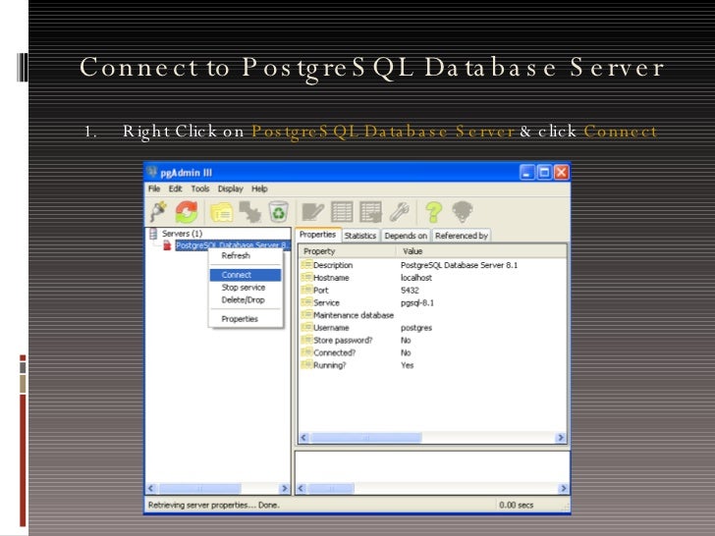Choose Connect in the context menu
715x536 pixels.
(x=246, y=275)
